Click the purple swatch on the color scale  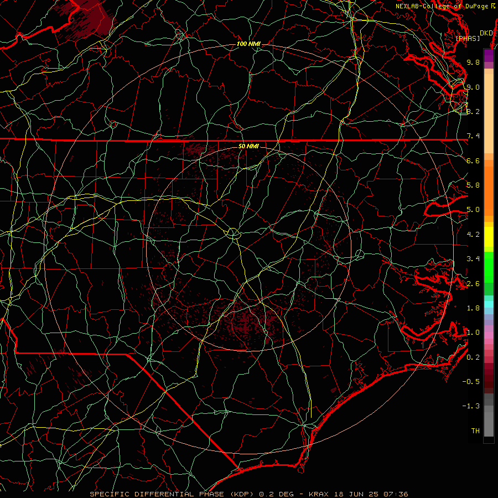(489, 56)
